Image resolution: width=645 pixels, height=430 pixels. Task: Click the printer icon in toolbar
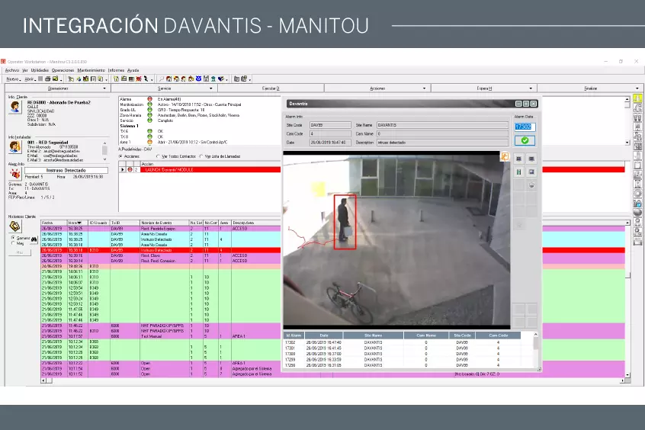[48, 79]
